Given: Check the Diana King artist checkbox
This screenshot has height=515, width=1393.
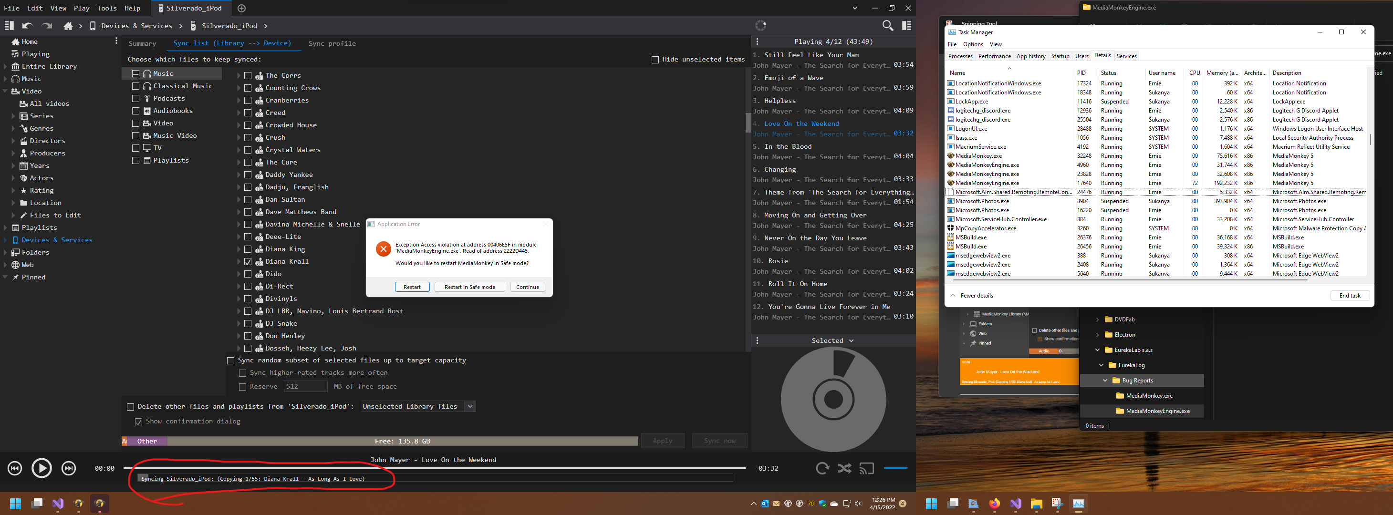Looking at the screenshot, I should (x=248, y=249).
